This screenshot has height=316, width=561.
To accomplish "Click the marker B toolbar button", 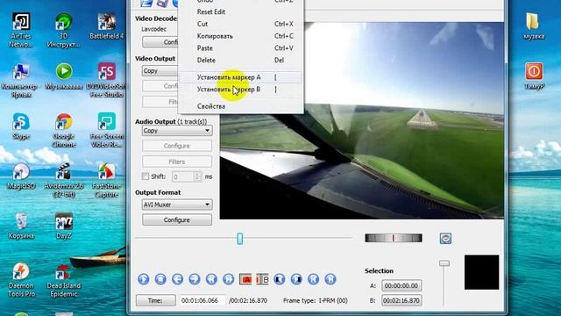I will pos(262,279).
